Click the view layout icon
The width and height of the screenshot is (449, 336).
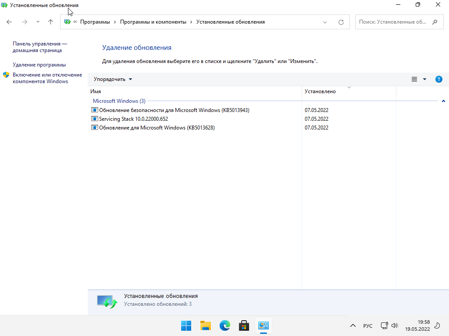pos(414,79)
